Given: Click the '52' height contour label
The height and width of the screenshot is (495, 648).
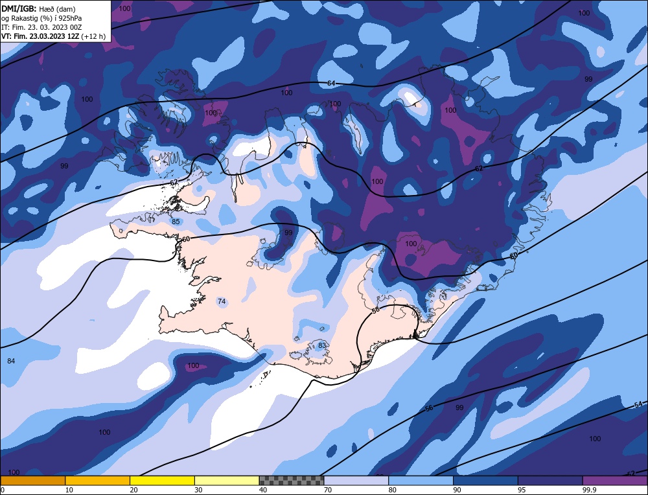Looking at the screenshot, I should (x=631, y=474).
